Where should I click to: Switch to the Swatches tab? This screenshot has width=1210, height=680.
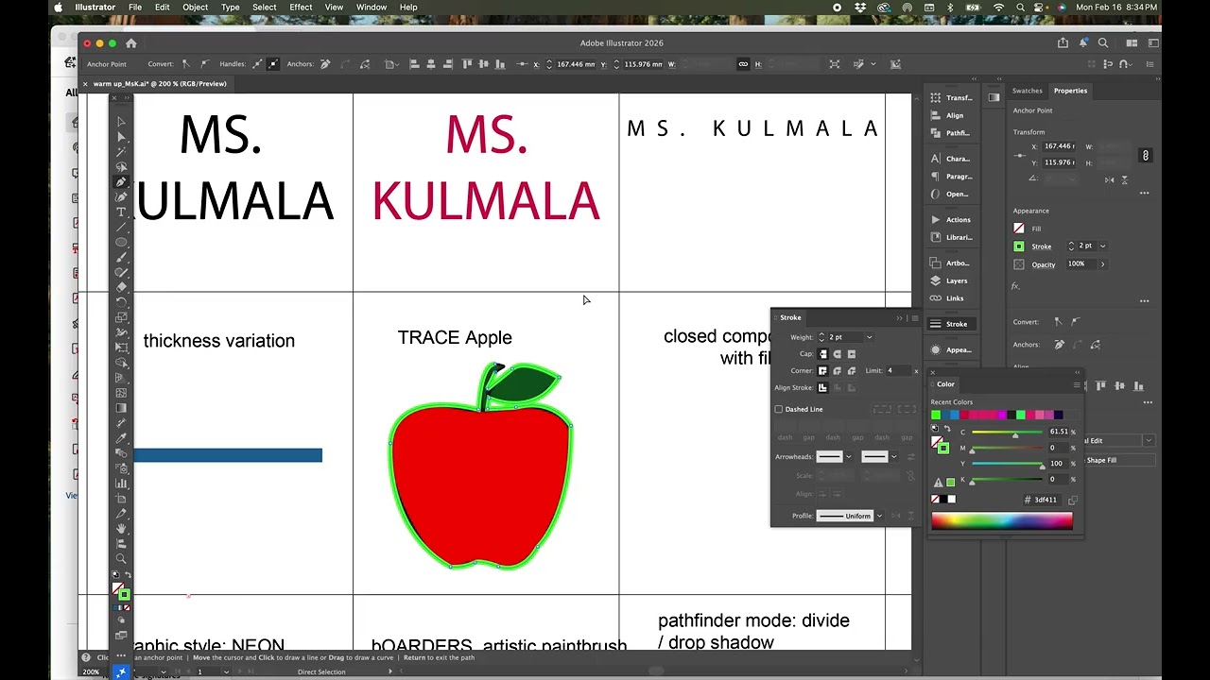[x=1027, y=91]
